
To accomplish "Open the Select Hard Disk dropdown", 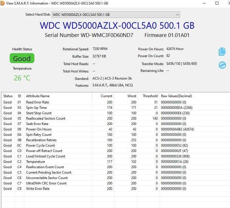I will [x=116, y=15].
